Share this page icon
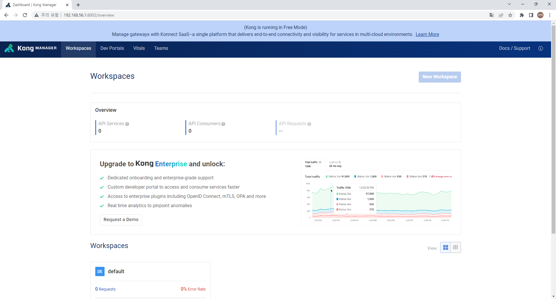Viewport: 556px width, 299px height. tap(501, 15)
